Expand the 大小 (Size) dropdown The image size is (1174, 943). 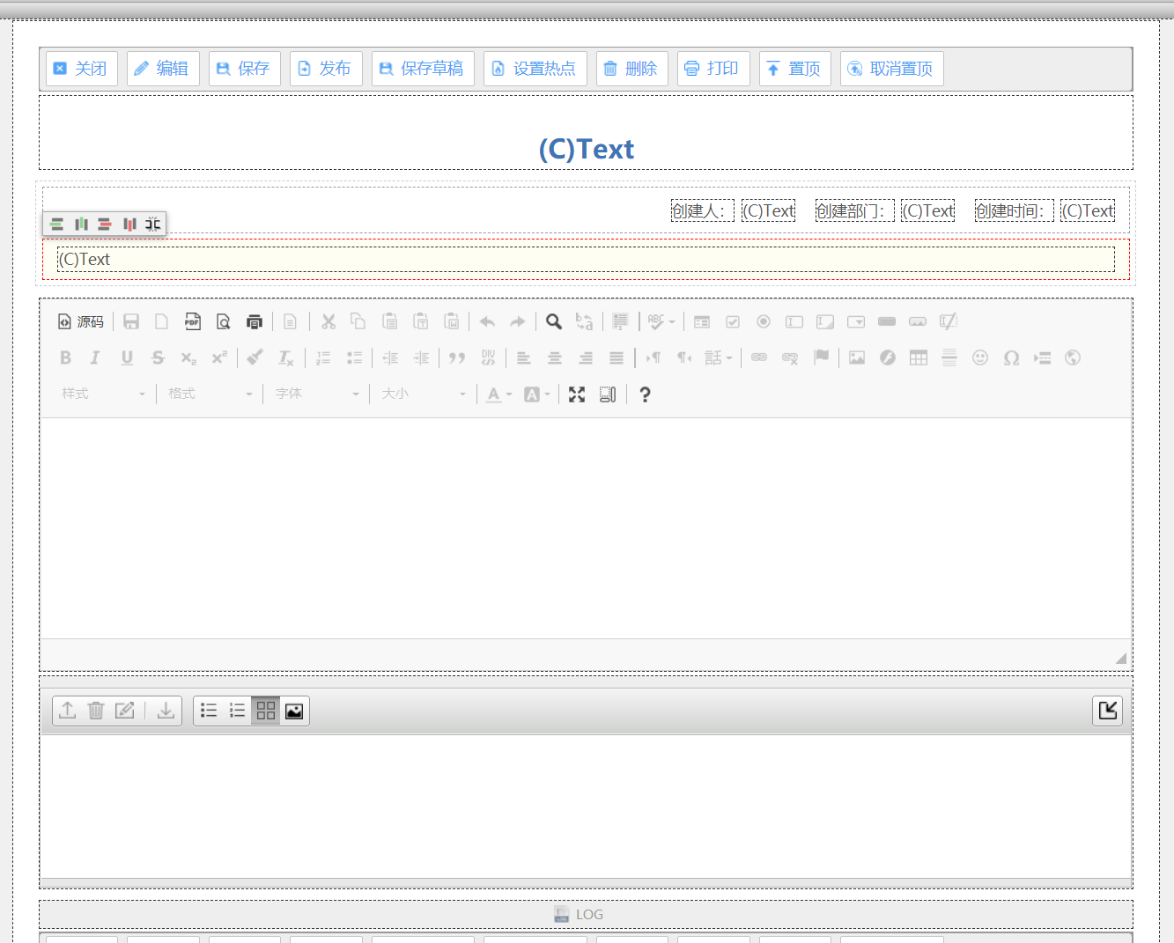424,394
